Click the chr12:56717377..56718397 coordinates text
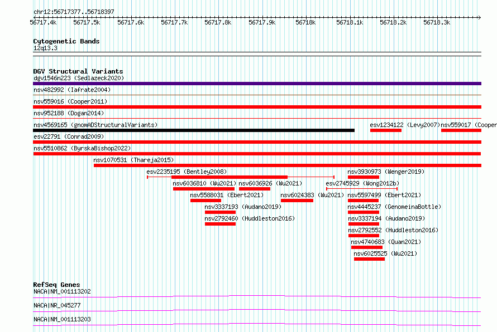 pos(74,12)
